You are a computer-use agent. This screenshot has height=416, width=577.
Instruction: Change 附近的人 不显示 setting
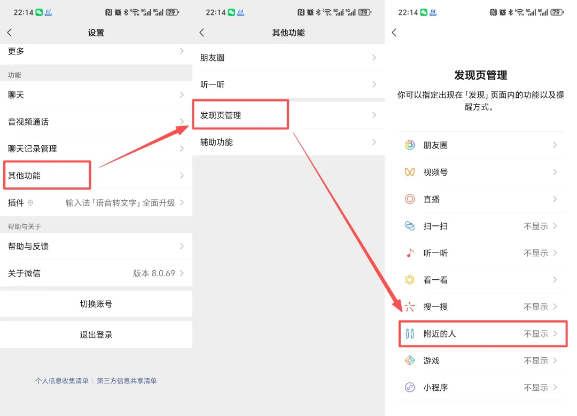(x=536, y=334)
